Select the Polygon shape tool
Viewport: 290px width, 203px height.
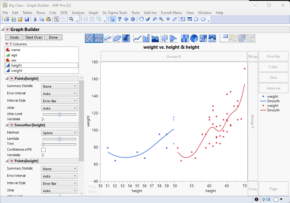point(196,19)
